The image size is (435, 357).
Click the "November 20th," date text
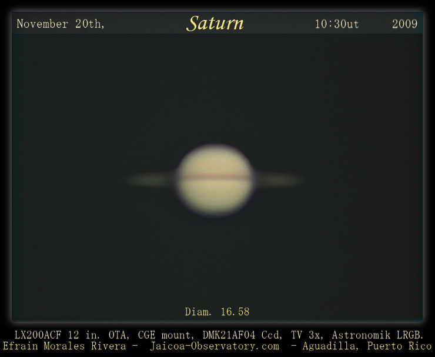pos(61,24)
